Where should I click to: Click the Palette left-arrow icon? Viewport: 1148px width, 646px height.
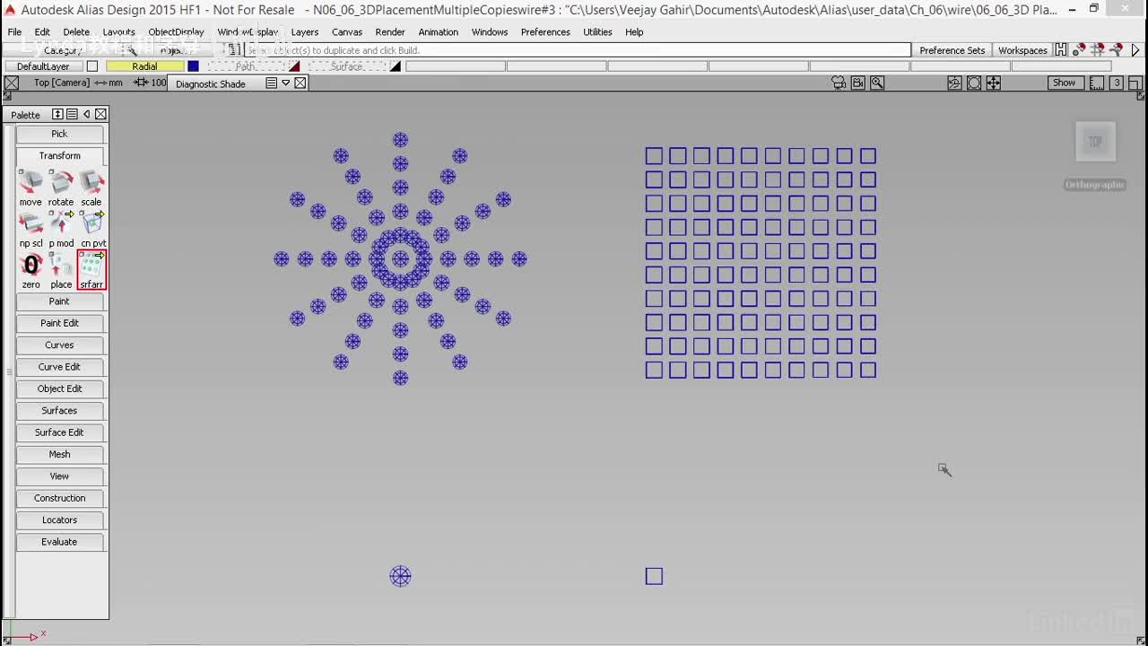coord(86,114)
